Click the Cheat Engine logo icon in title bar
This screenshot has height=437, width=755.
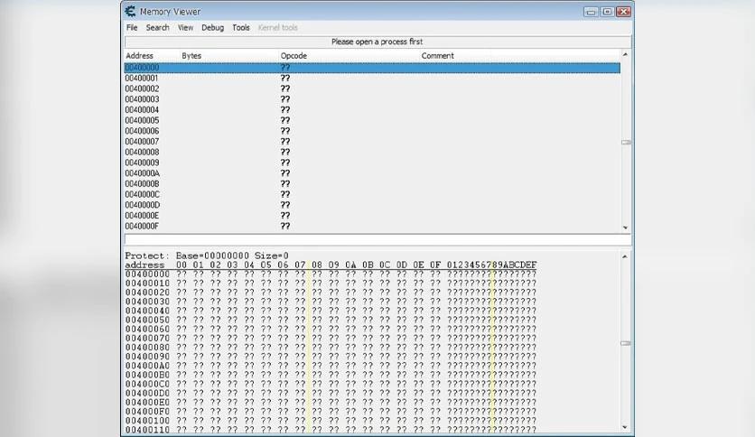(130, 11)
